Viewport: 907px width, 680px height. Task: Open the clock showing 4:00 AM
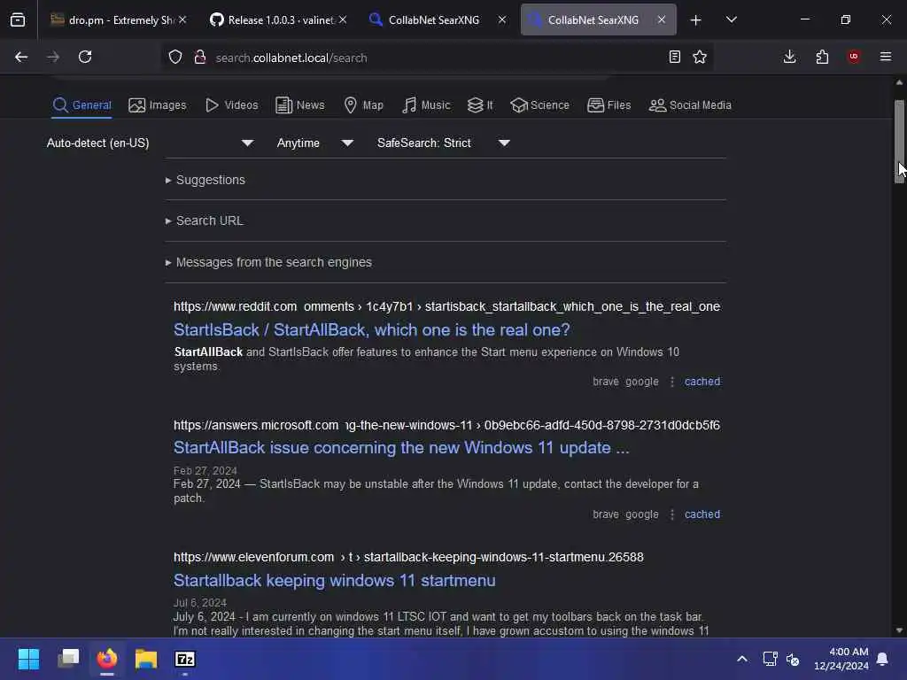point(841,659)
